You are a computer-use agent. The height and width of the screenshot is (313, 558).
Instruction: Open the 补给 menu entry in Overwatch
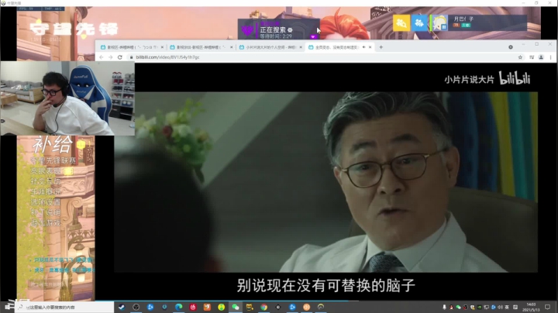tap(53, 144)
